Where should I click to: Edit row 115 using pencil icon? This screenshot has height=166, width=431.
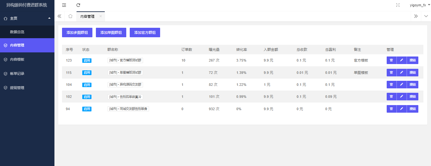(x=402, y=73)
